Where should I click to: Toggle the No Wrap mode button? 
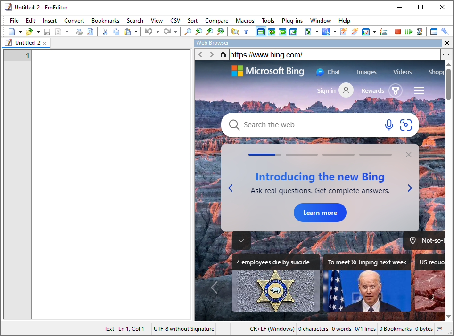(x=261, y=32)
